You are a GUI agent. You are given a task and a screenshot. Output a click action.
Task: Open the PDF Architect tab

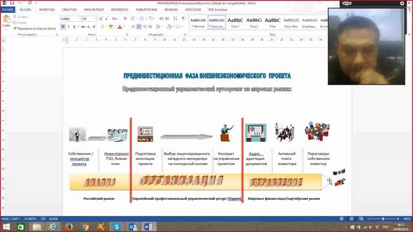[217, 10]
